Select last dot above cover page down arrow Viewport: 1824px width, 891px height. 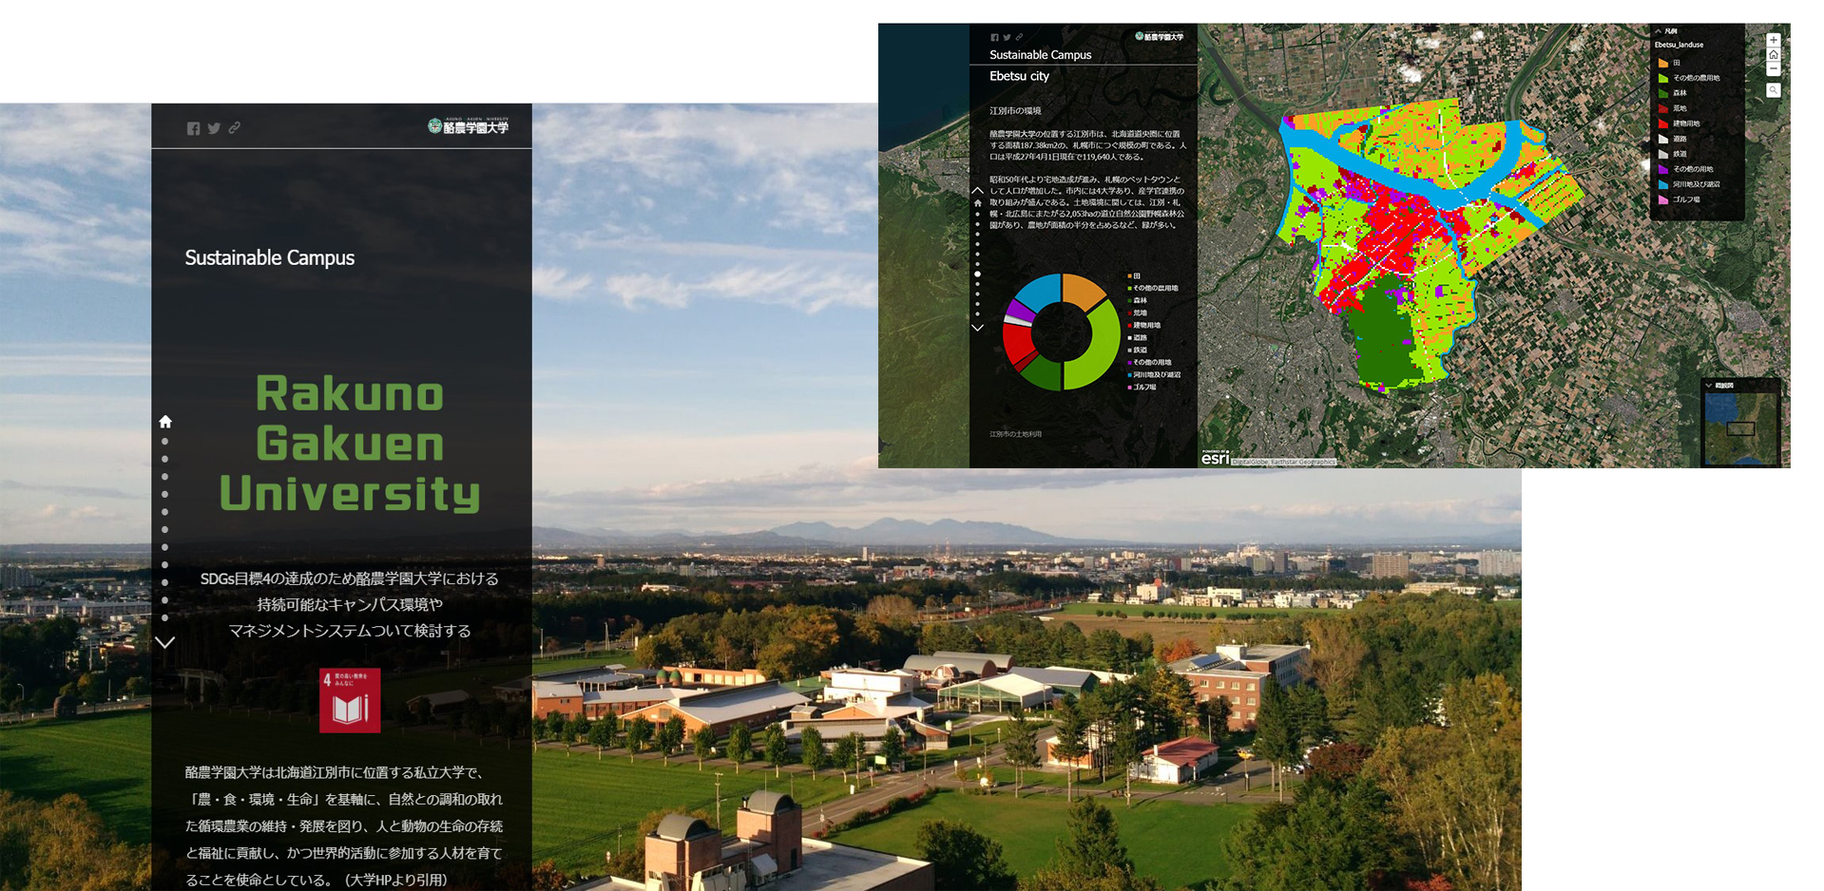pyautogui.click(x=165, y=618)
